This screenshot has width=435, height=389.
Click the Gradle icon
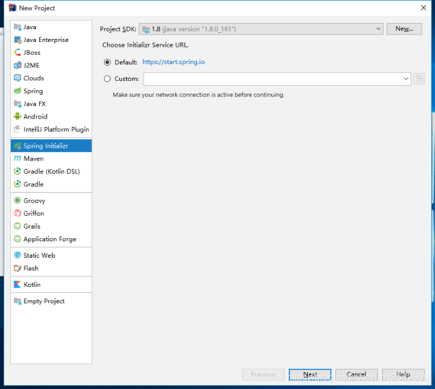pyautogui.click(x=18, y=184)
